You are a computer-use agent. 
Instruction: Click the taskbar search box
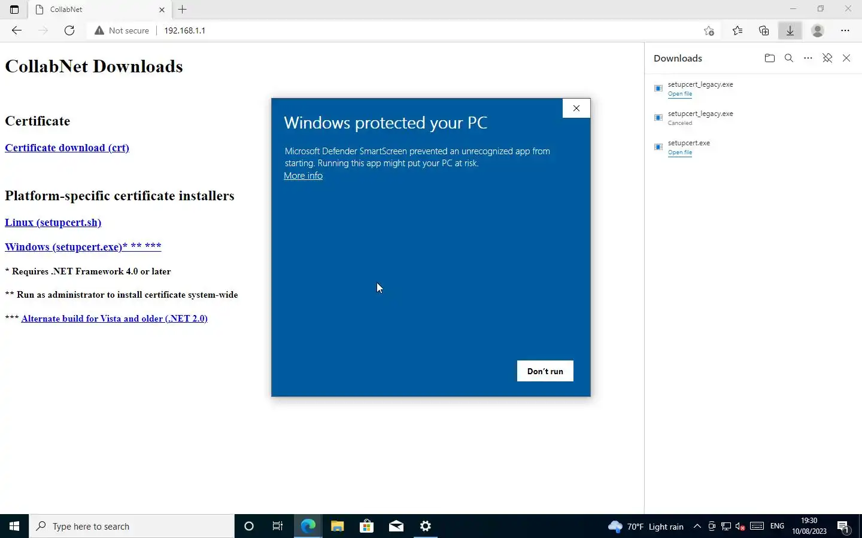(132, 526)
